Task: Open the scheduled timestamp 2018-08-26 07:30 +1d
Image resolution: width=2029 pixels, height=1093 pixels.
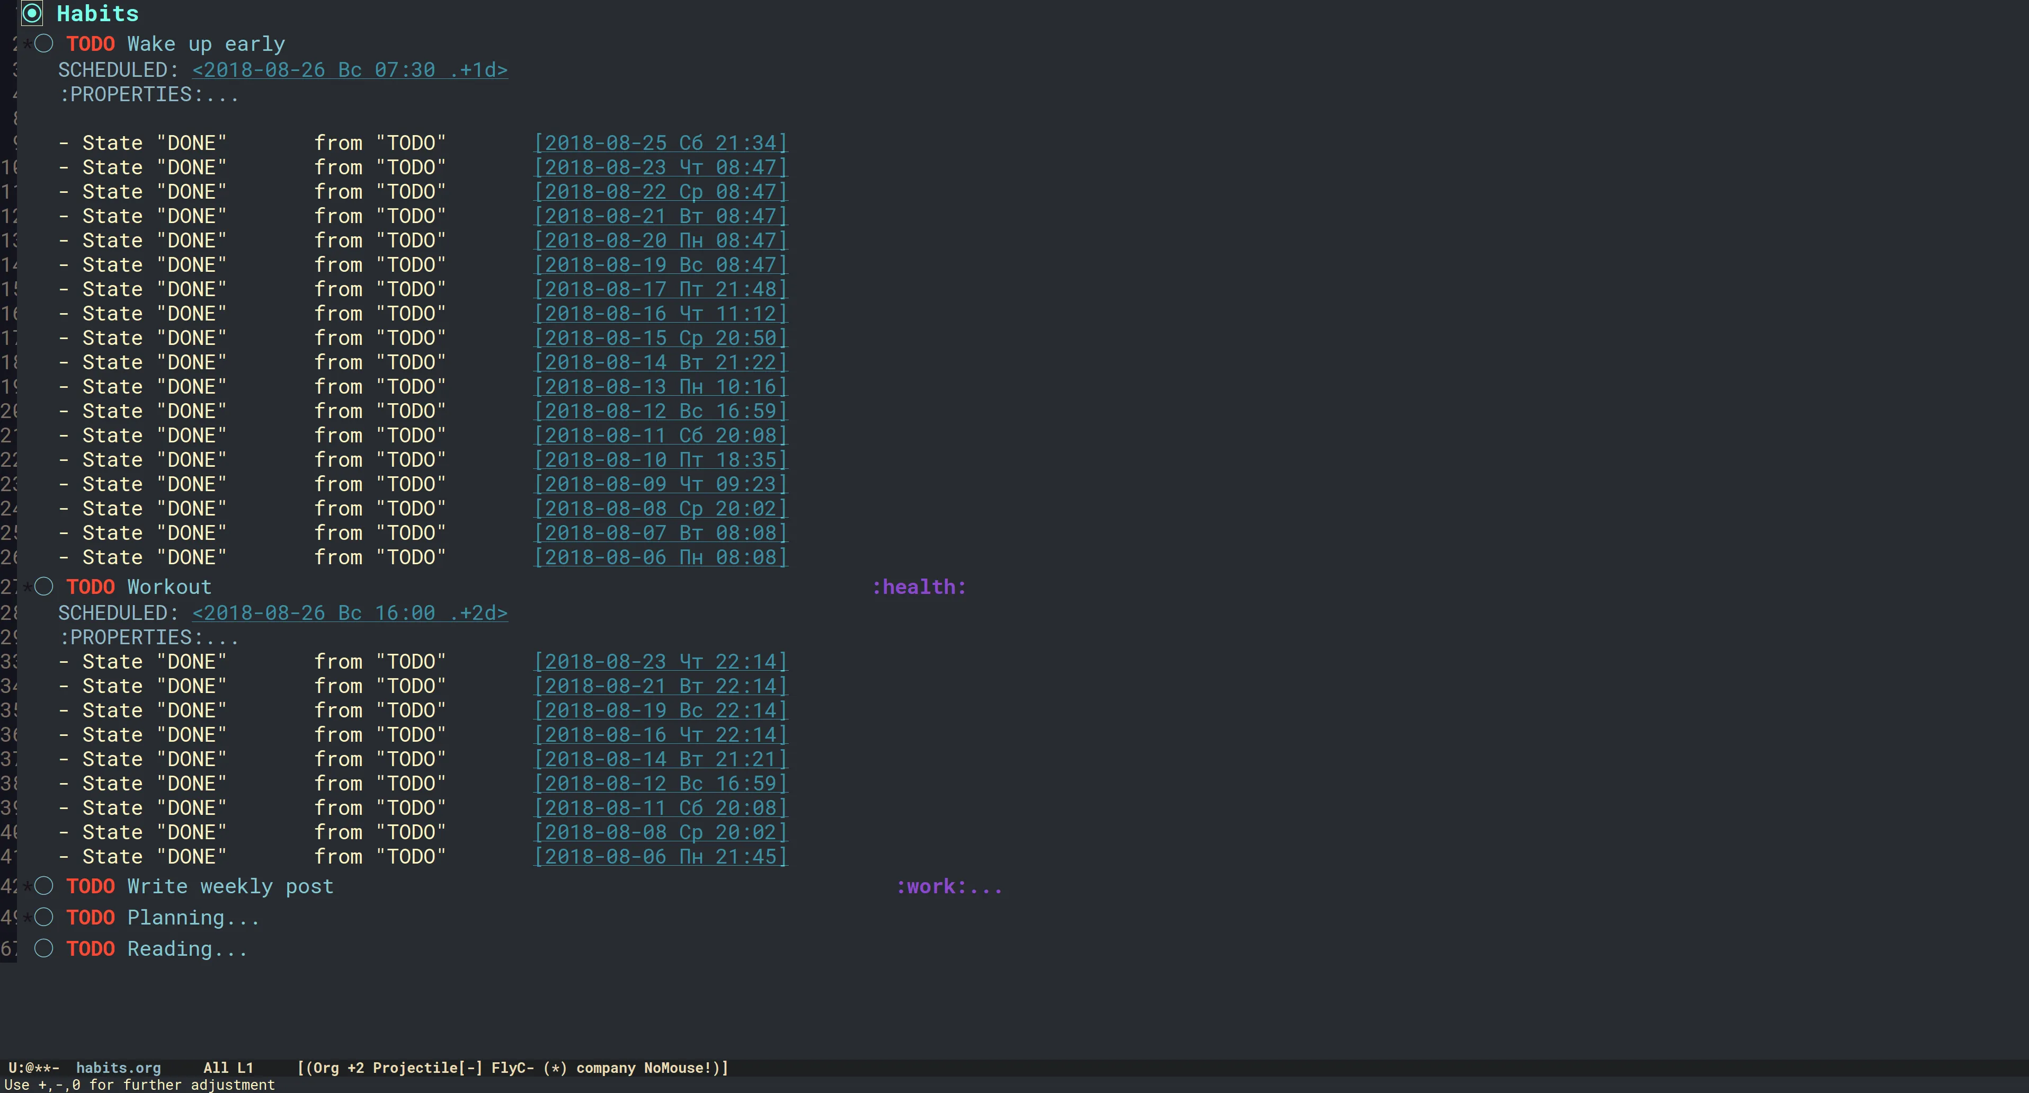Action: click(x=350, y=70)
